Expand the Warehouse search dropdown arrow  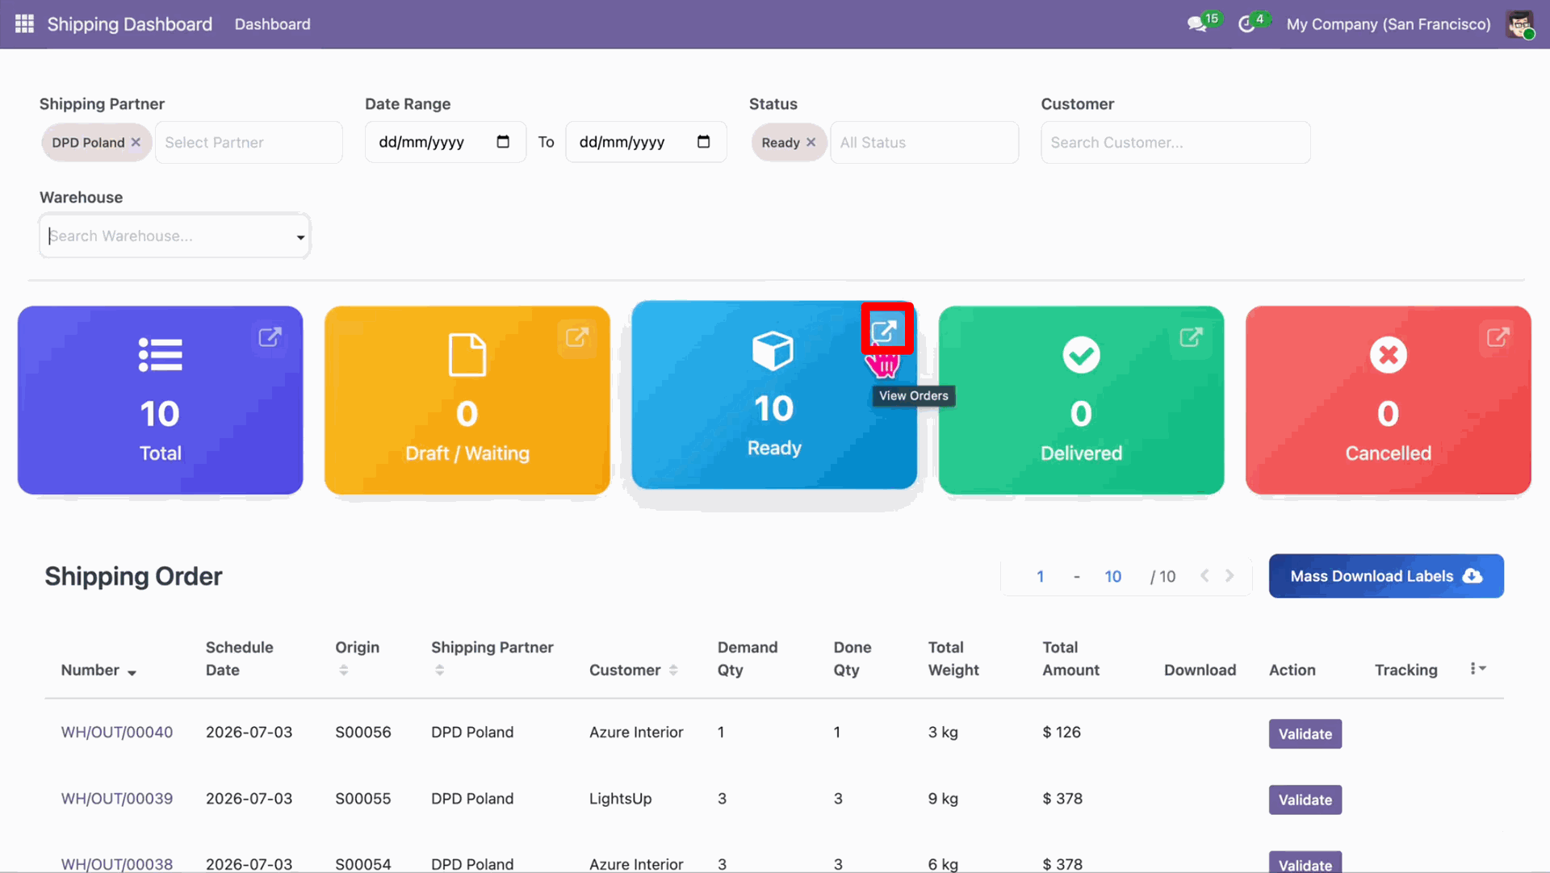click(x=300, y=237)
